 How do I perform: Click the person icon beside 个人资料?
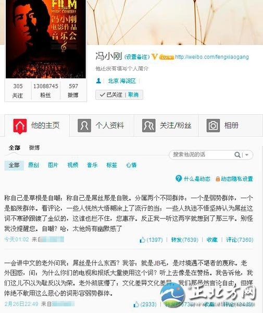tap(84, 126)
